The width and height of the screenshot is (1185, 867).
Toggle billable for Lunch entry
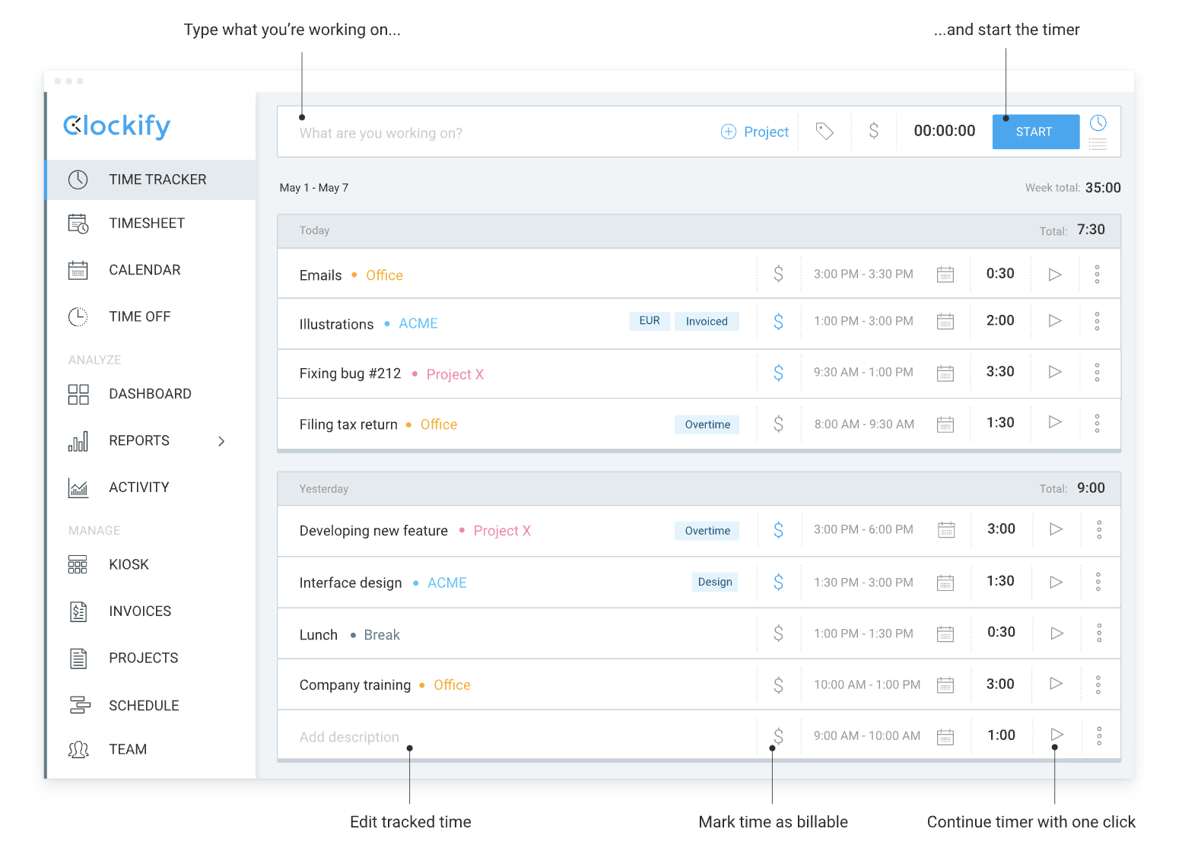point(778,633)
